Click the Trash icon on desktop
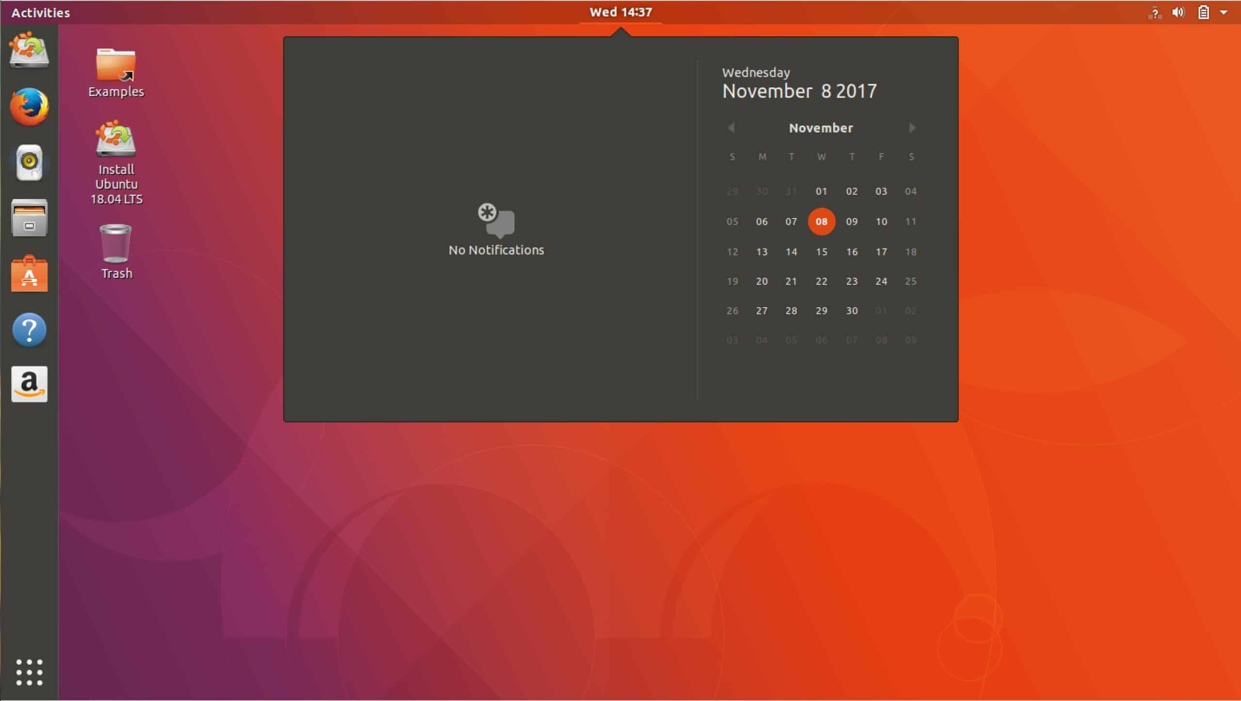 click(x=115, y=247)
